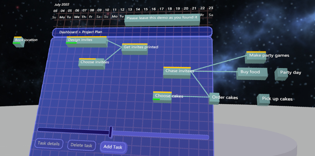
Task: Click the 06 We date column header
Action: point(77,14)
